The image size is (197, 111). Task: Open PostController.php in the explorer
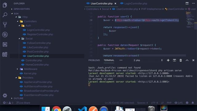pyautogui.click(x=38, y=51)
